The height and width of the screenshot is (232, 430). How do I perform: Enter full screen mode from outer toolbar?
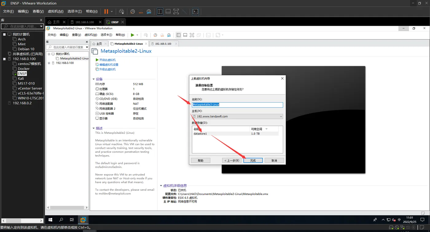[x=176, y=12]
